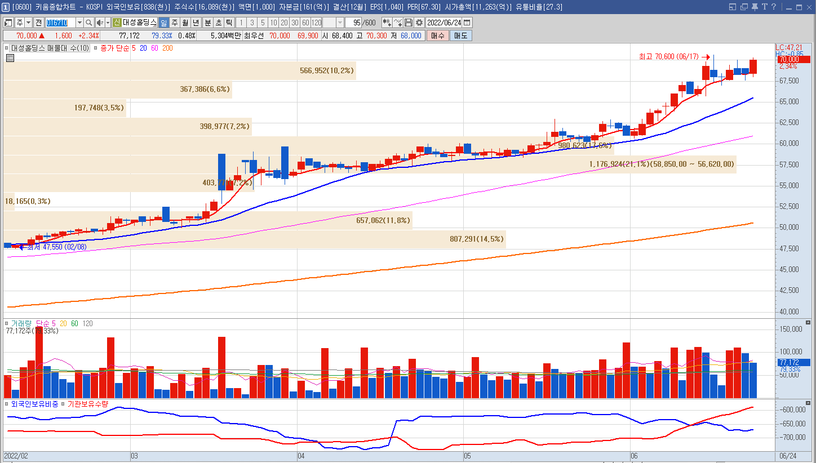Screen dimensions: 816x463
Task: Click the 최고 70,600 (06/17) label
Action: click(669, 57)
